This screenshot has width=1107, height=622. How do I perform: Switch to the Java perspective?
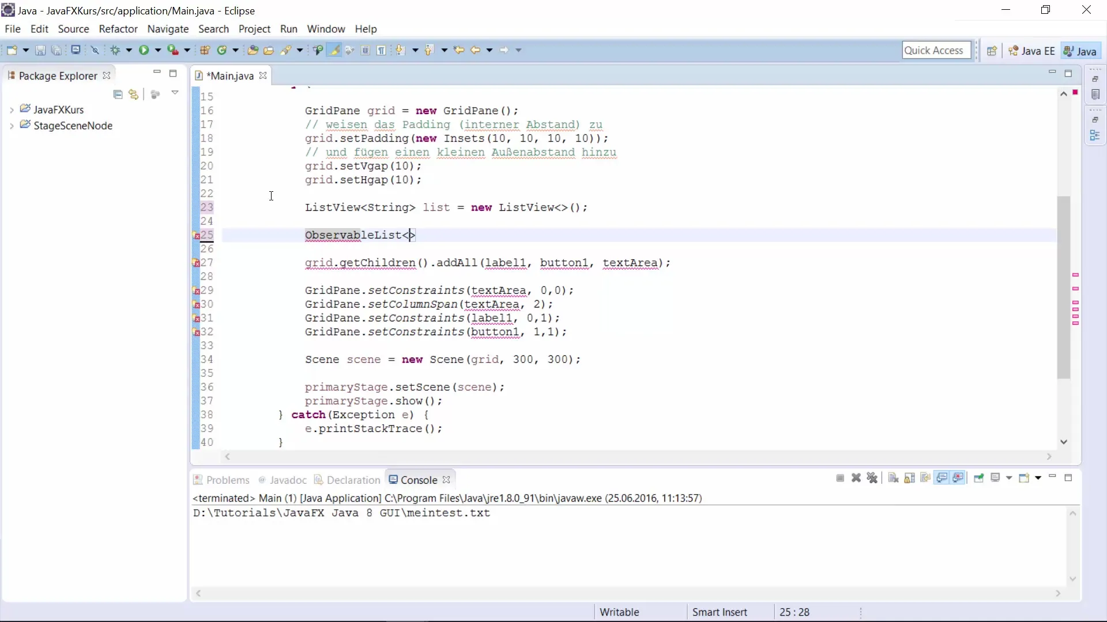click(1081, 51)
